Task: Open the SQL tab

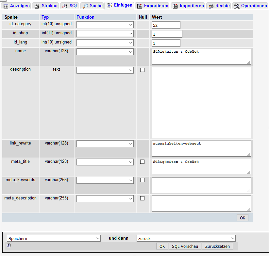Action: tap(70, 6)
